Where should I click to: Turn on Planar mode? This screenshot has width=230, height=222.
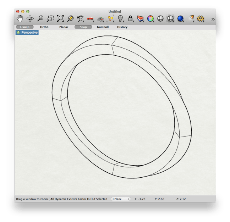(64, 27)
